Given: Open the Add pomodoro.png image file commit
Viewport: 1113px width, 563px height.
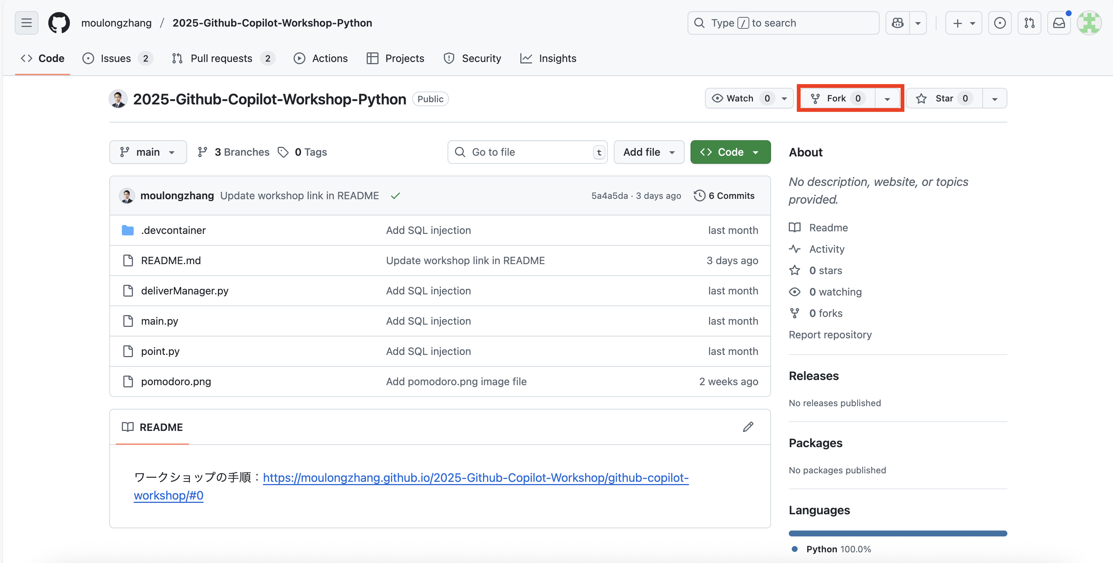Looking at the screenshot, I should pos(456,381).
